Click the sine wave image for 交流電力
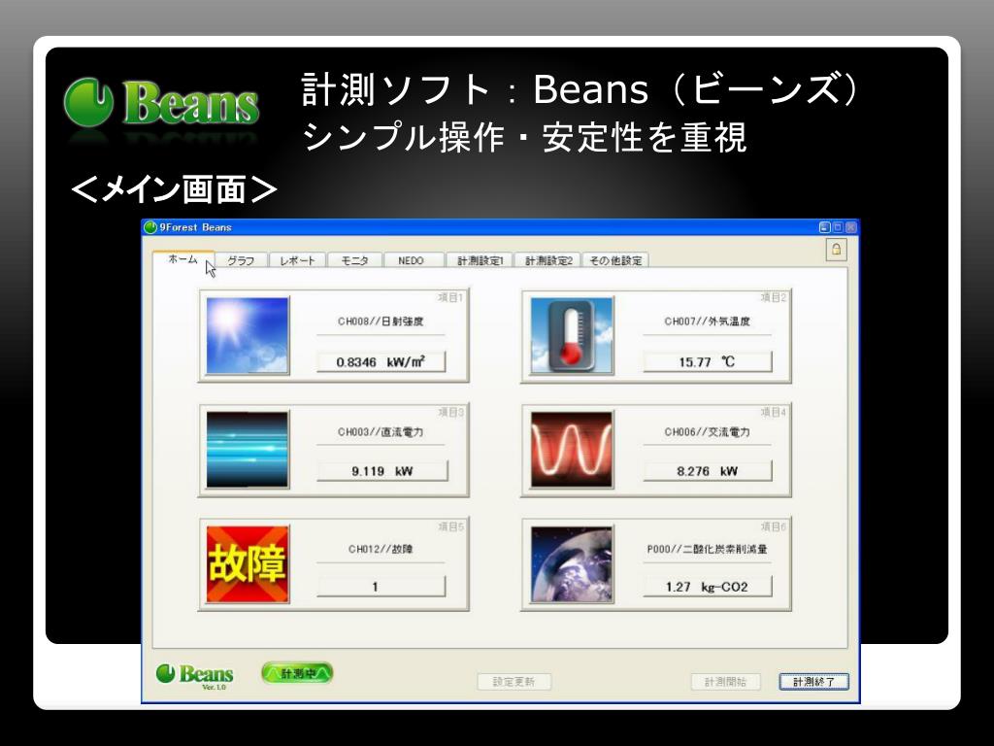The width and height of the screenshot is (994, 746). click(572, 449)
